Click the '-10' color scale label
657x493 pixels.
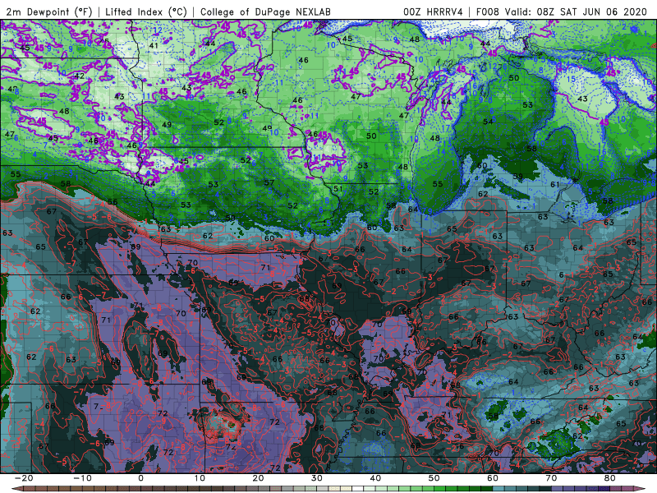point(82,478)
